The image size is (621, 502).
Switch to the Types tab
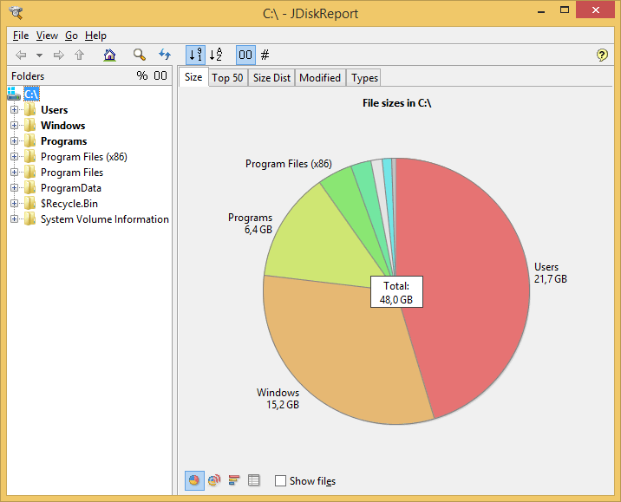tap(364, 77)
